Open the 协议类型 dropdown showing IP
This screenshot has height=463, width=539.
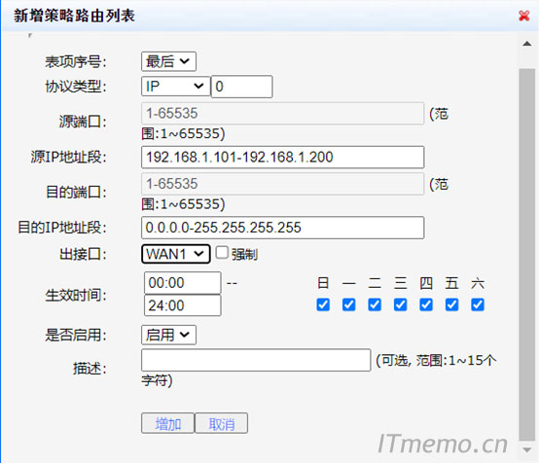[175, 86]
